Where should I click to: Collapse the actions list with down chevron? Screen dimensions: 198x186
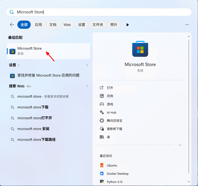180,145
